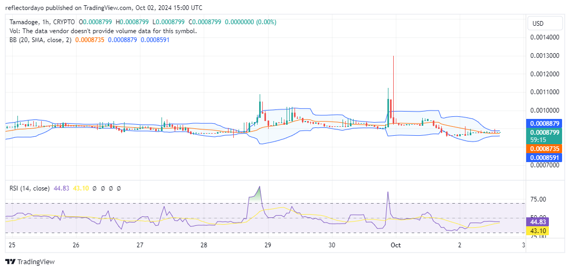Viewport: 570px width, 271px height.
Task: Click the 29 date label on time axis
Action: [x=268, y=245]
